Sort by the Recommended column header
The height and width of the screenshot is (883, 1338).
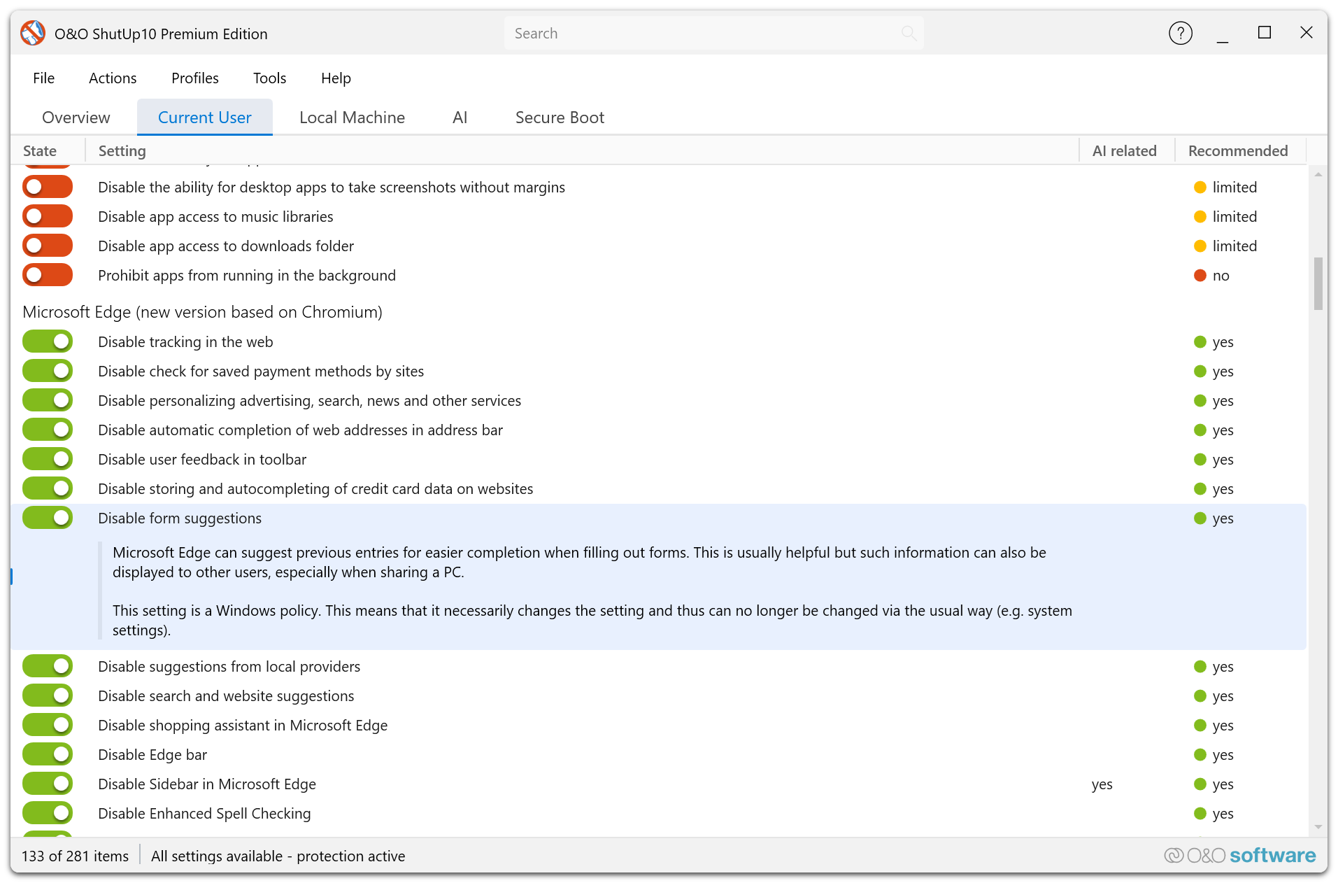(x=1240, y=151)
